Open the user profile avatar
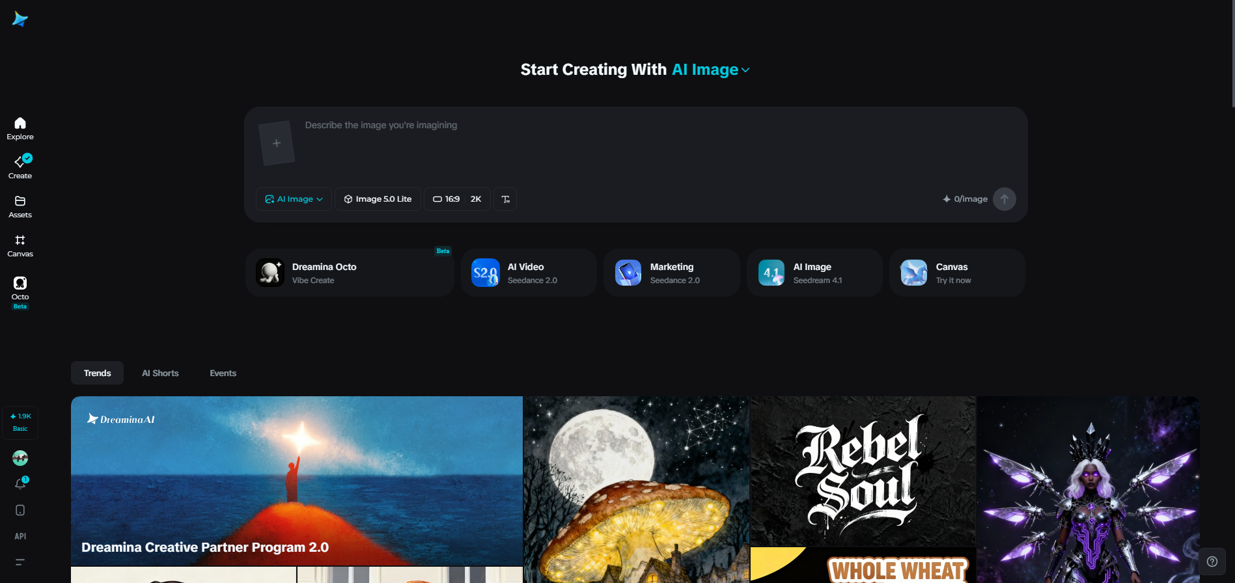The height and width of the screenshot is (583, 1235). click(20, 458)
